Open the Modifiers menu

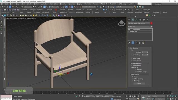click(x=36, y=4)
